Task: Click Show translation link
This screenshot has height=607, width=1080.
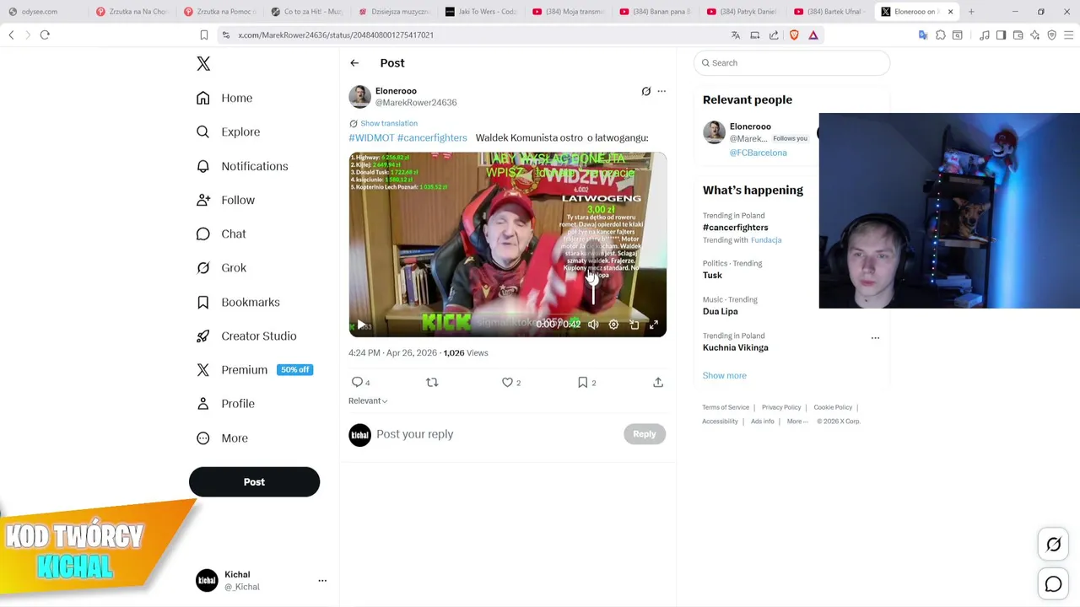Action: [x=389, y=123]
